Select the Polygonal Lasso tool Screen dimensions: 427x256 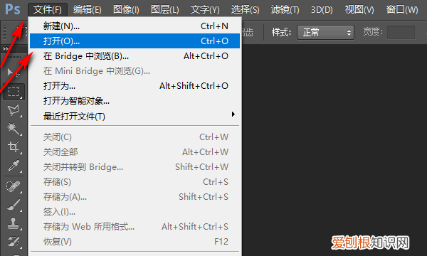(14, 110)
